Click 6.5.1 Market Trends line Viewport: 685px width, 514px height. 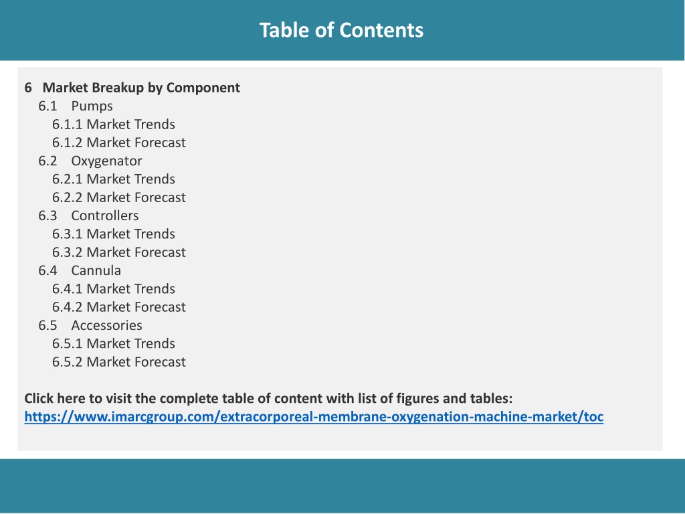point(114,344)
